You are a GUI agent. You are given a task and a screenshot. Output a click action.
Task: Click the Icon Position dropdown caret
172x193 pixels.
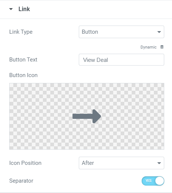click(159, 163)
